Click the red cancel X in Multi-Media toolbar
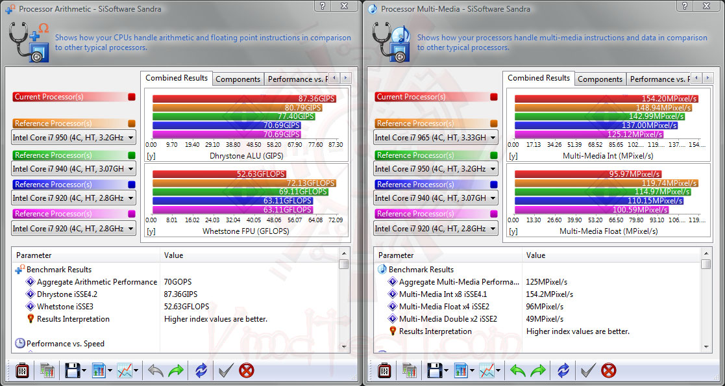725x386 pixels. (609, 370)
